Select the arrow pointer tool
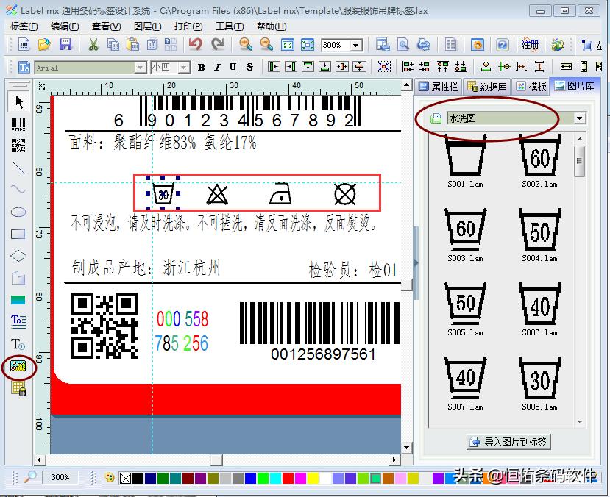Image resolution: width=610 pixels, height=497 pixels. pos(18,101)
